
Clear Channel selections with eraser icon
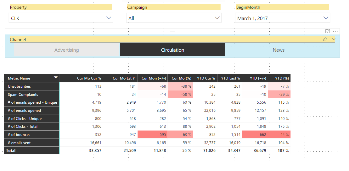325,39
